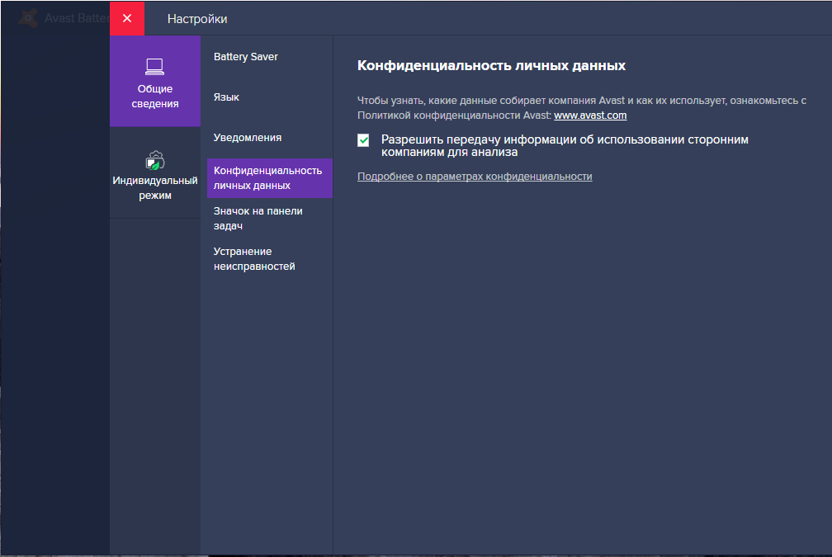
Task: Uncheck the third-party usage data sharing checkbox
Action: point(363,140)
